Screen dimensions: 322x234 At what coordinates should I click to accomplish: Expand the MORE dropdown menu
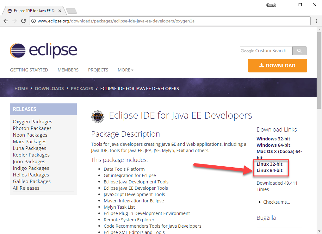(x=126, y=70)
